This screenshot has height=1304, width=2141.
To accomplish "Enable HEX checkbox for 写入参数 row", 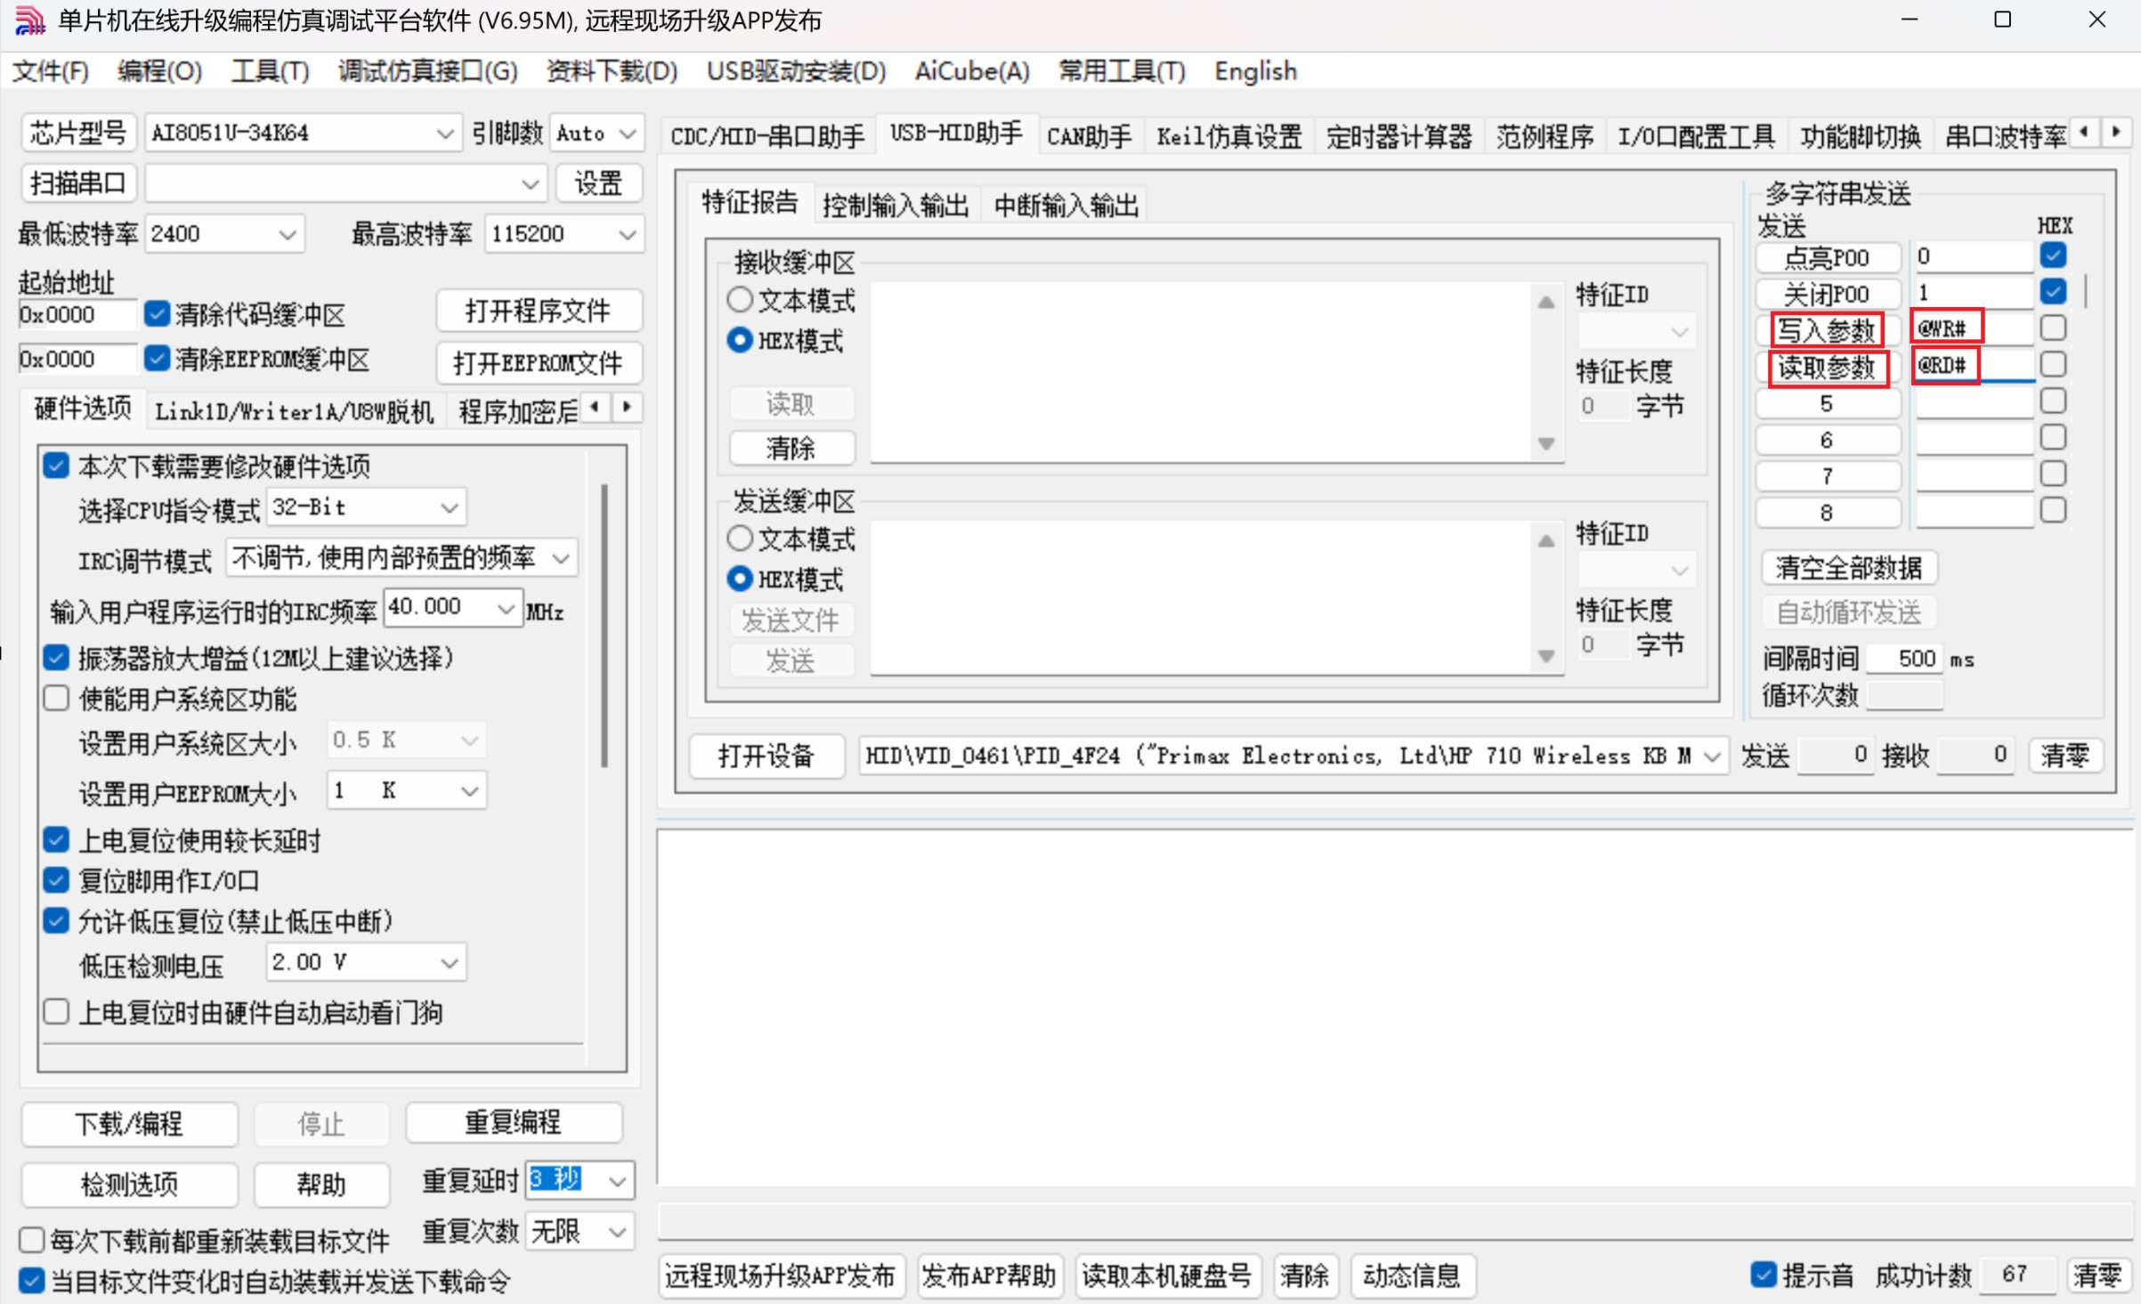I will point(2053,328).
